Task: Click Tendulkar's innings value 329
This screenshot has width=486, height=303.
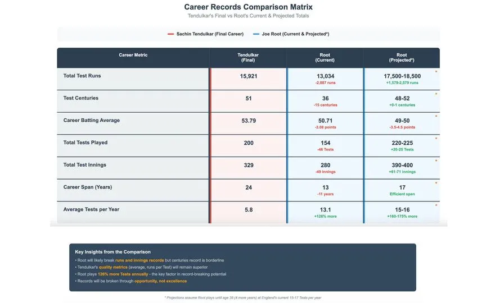Action: pyautogui.click(x=249, y=165)
